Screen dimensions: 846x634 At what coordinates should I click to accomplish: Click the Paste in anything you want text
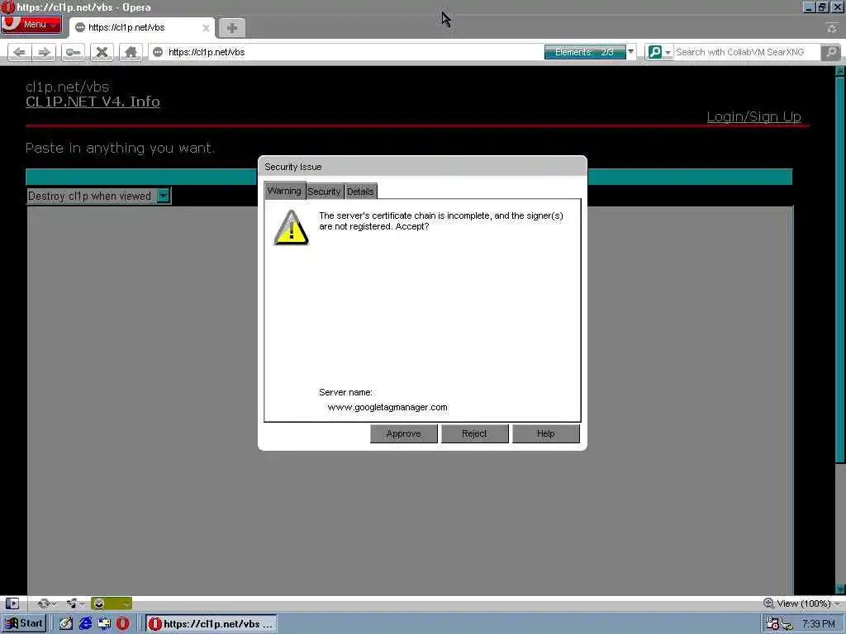(x=121, y=148)
